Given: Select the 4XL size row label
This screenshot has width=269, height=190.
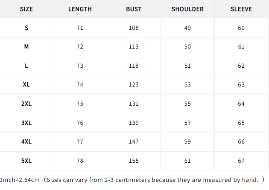Looking at the screenshot, I should tap(26, 142).
